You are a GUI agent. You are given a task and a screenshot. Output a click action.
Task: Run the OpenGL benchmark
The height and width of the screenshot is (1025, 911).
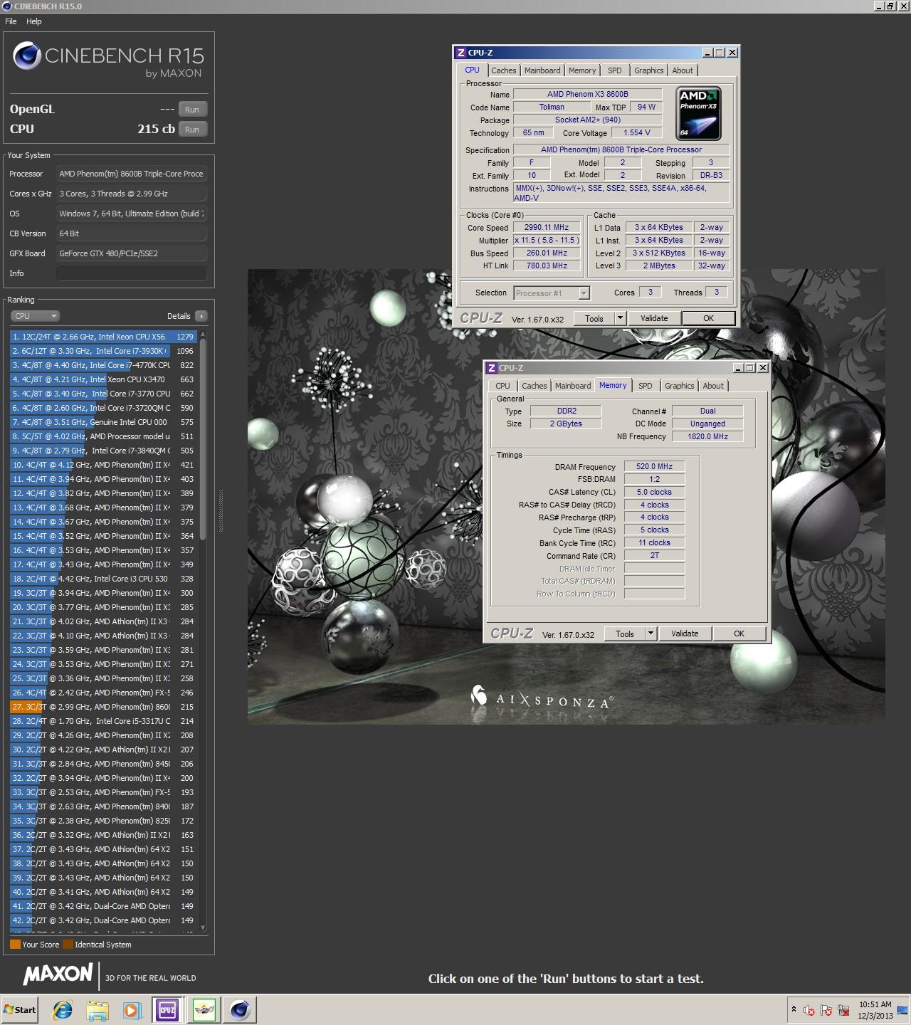point(192,110)
